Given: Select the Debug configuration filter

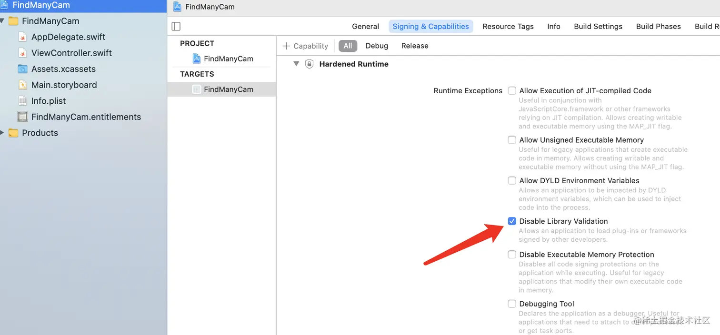Looking at the screenshot, I should pyautogui.click(x=377, y=46).
